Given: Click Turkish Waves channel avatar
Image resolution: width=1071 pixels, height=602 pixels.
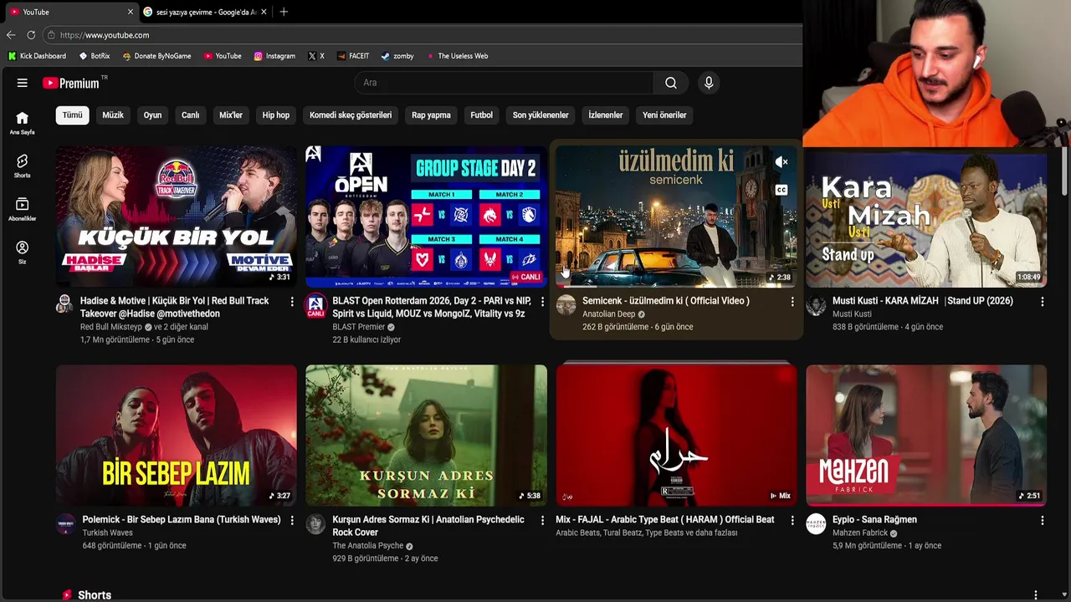Looking at the screenshot, I should [65, 523].
